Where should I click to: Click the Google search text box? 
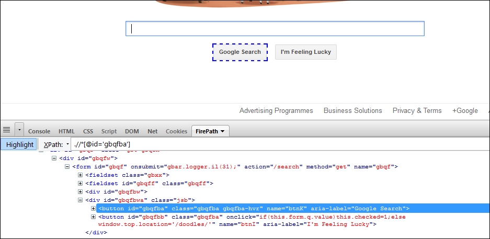275,28
